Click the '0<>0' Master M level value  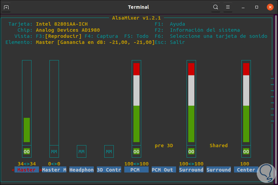pos(54,164)
